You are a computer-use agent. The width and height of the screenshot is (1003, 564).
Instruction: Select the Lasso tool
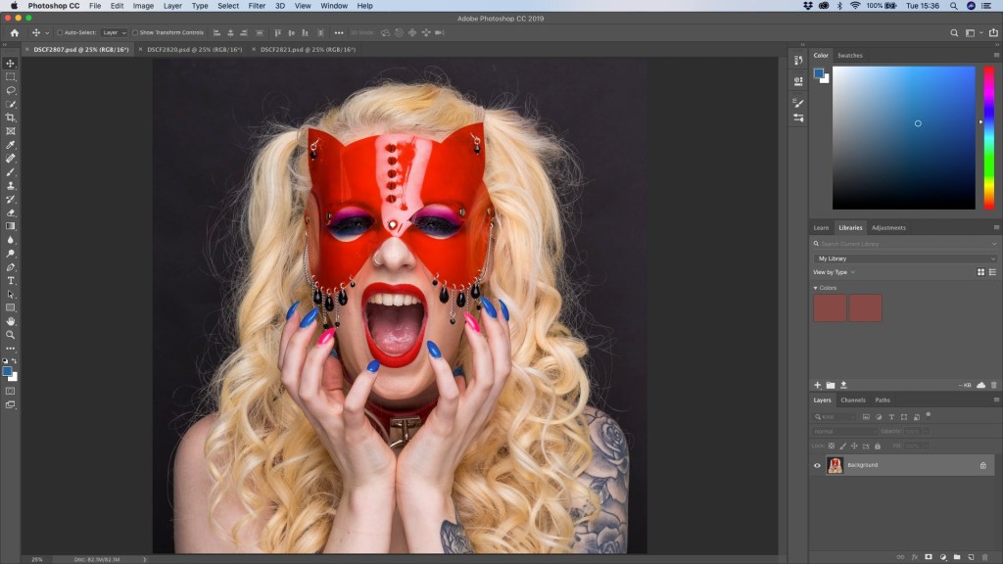11,90
